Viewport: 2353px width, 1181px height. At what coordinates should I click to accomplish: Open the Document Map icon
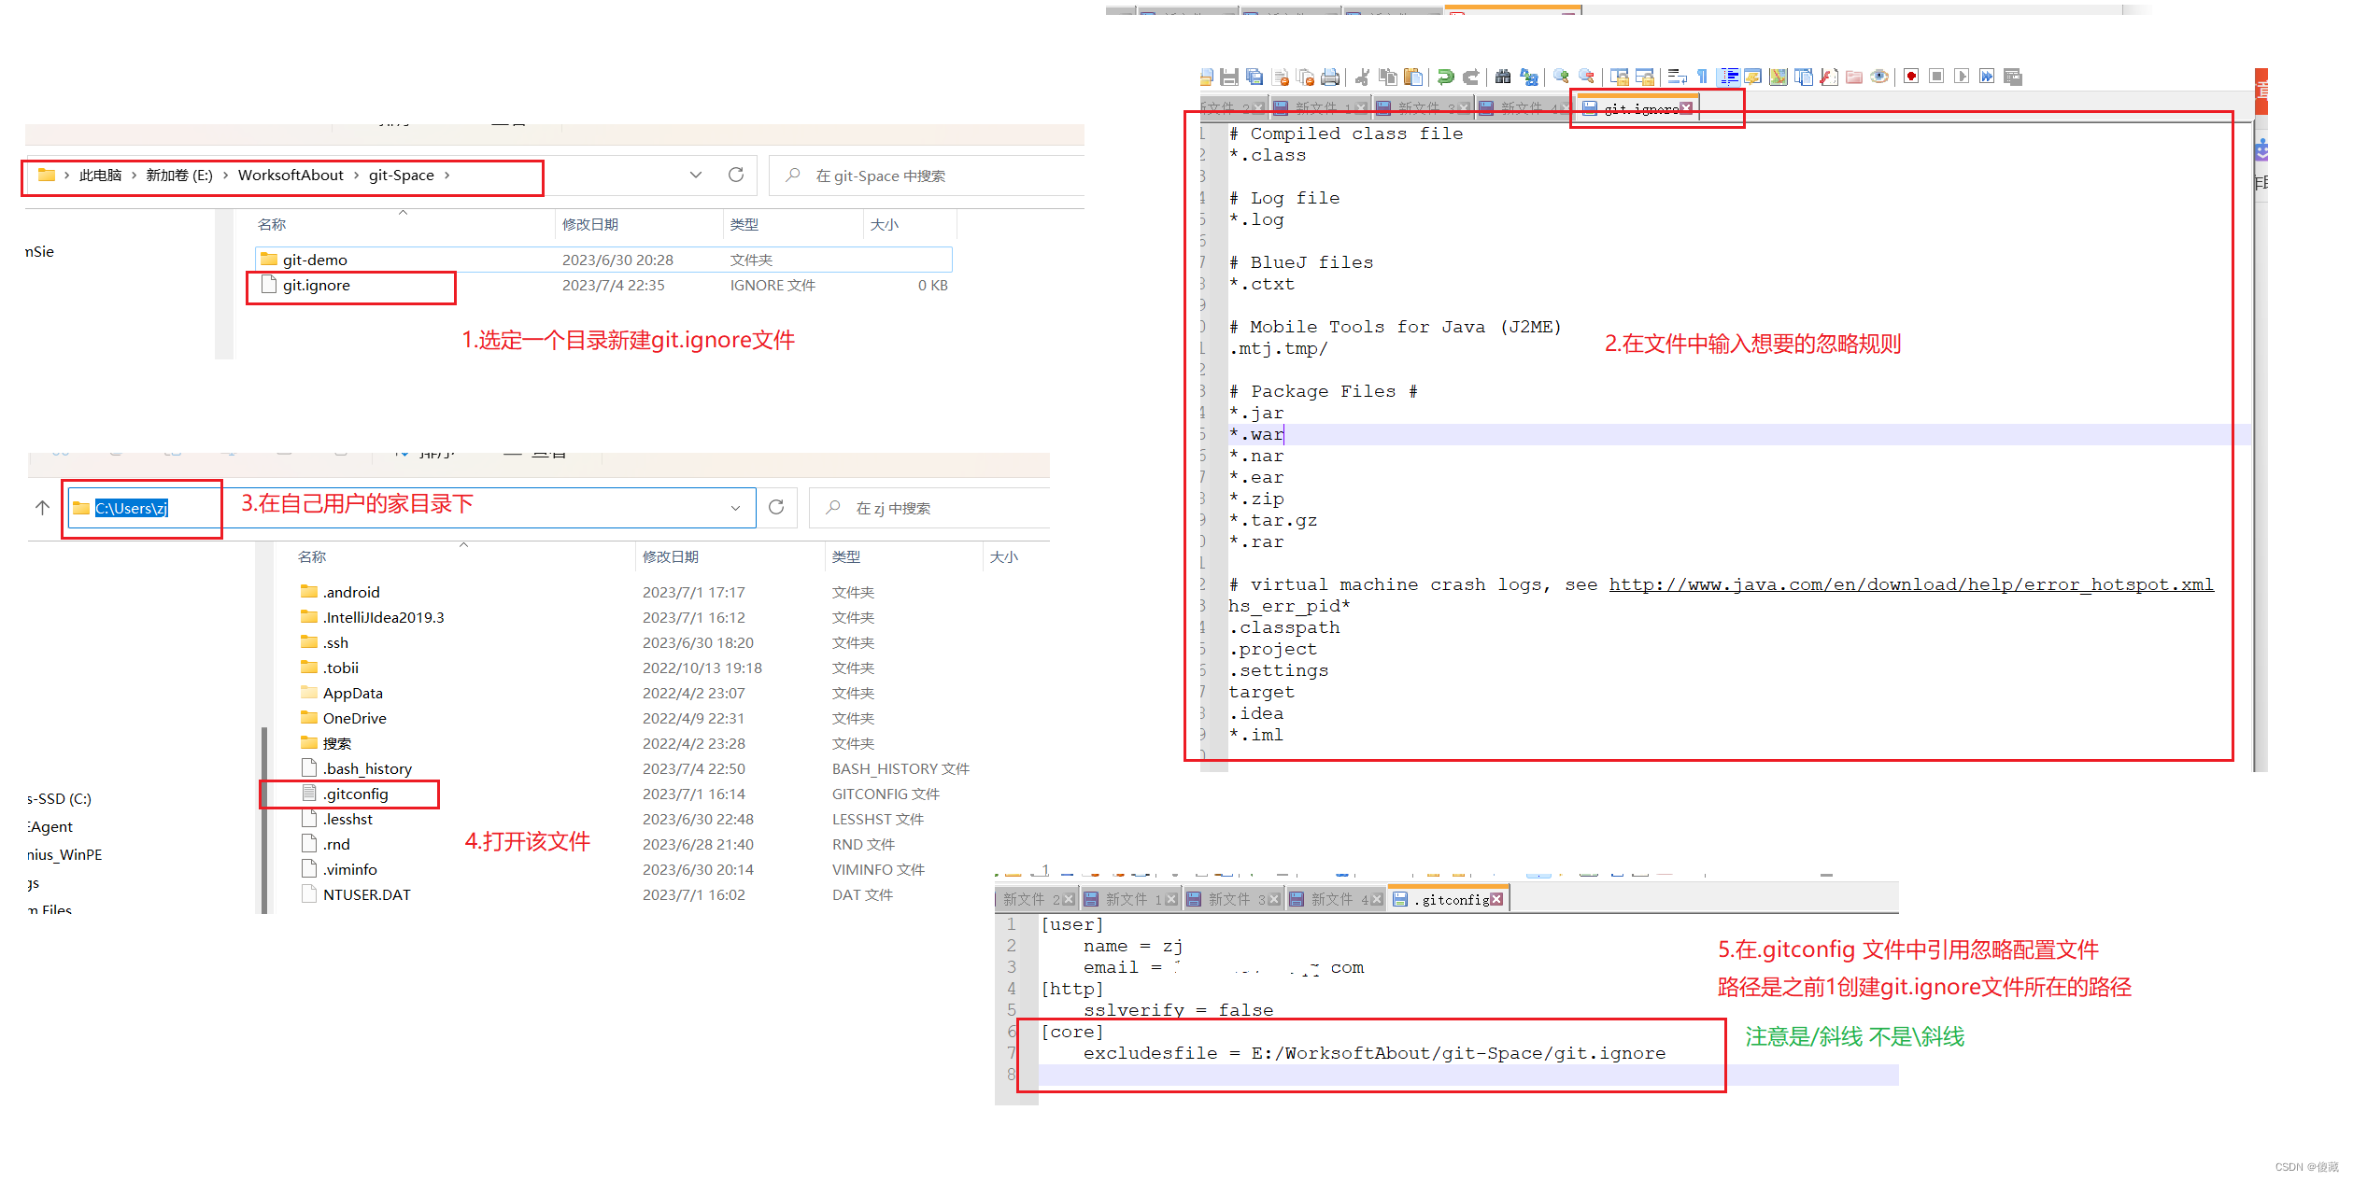[x=1779, y=77]
